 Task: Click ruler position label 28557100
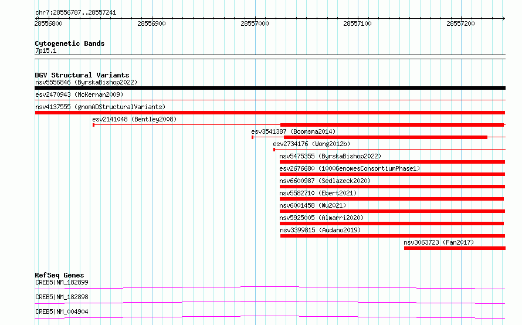click(358, 23)
